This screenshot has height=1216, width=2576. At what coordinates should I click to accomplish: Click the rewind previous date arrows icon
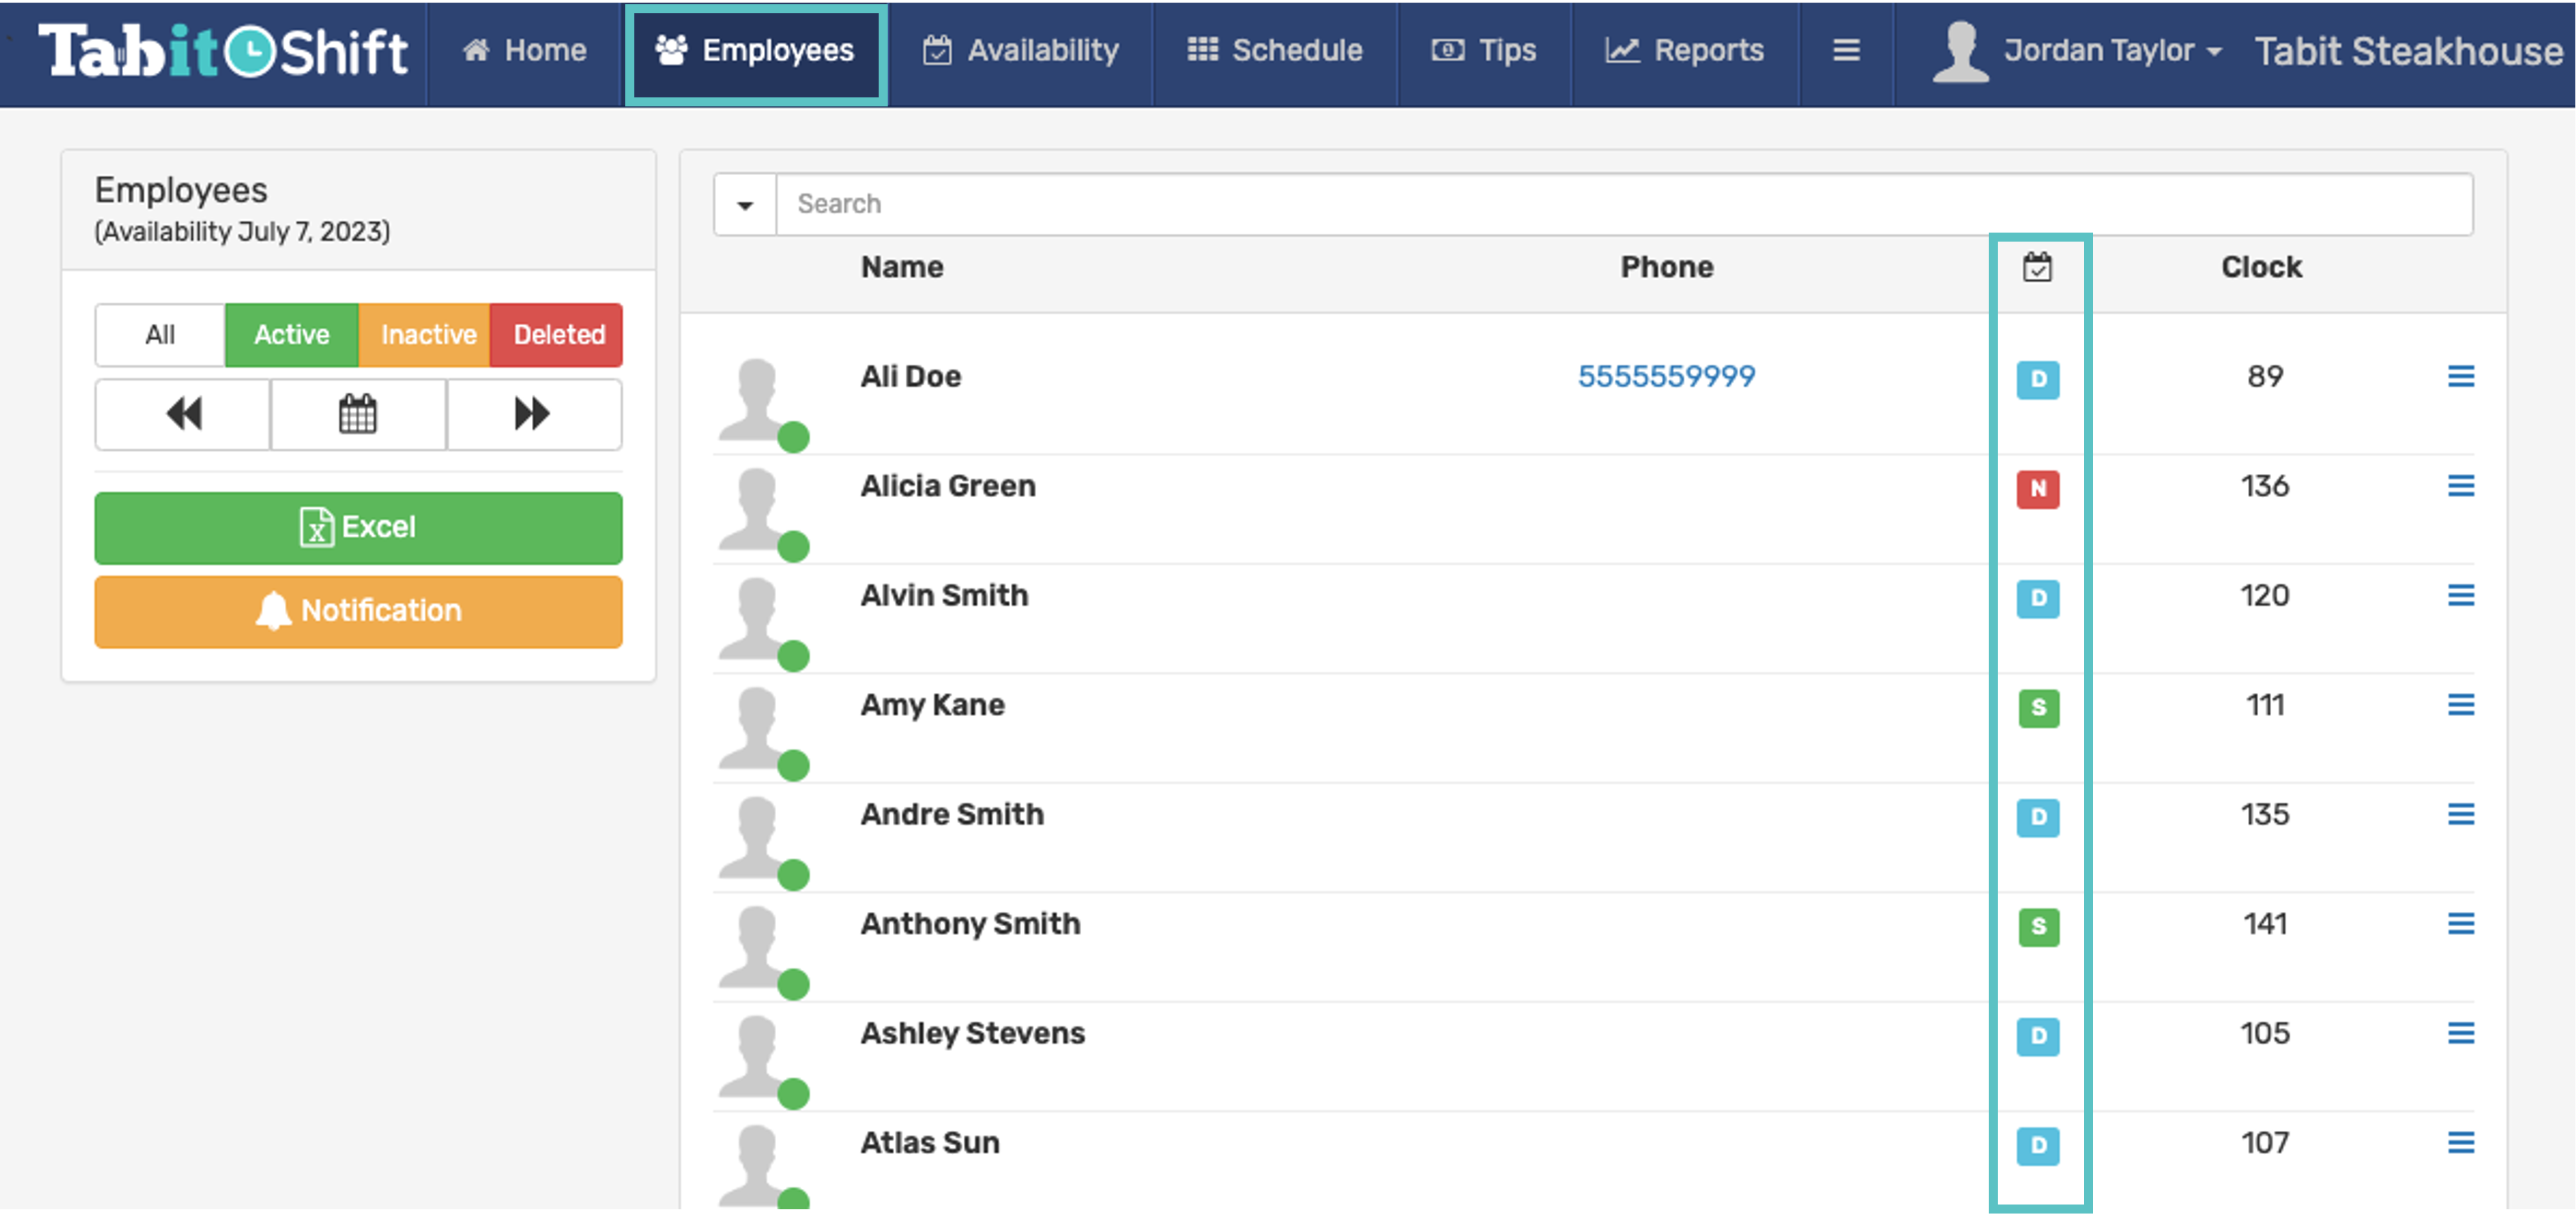pyautogui.click(x=183, y=413)
